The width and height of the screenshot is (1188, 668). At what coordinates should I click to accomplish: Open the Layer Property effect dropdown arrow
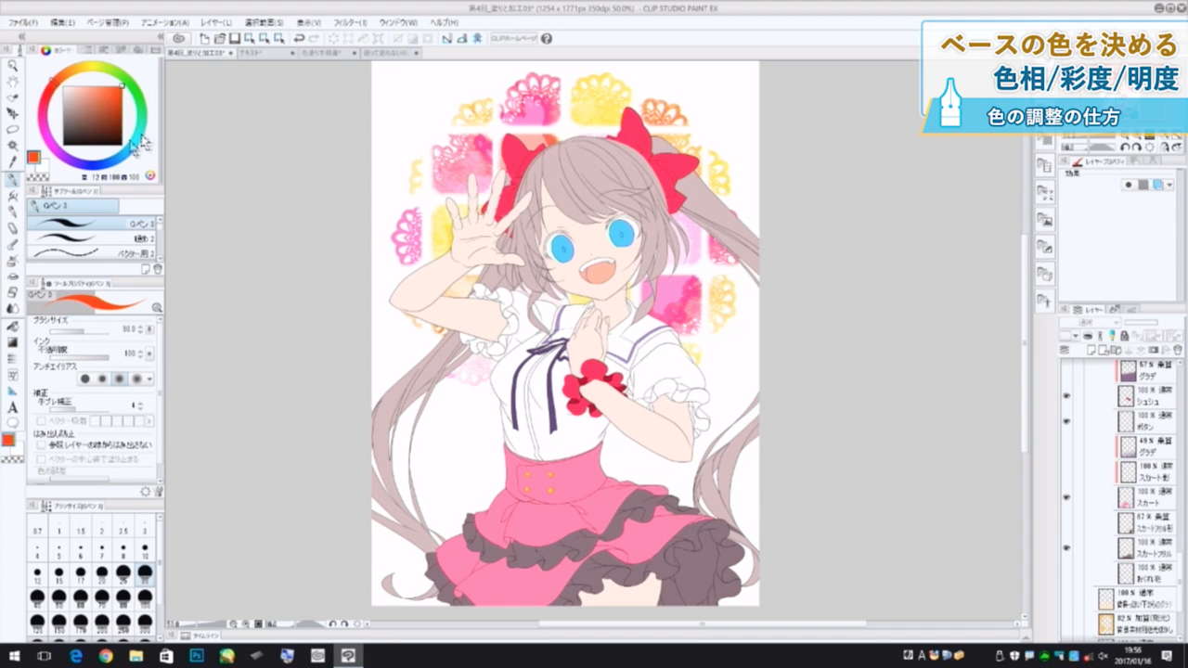click(1169, 185)
